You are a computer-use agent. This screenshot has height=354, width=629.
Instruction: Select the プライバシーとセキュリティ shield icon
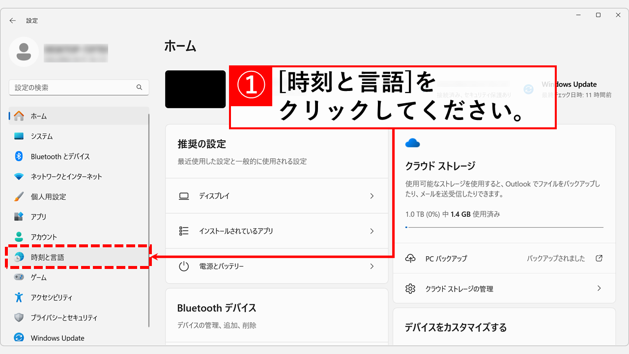tap(18, 317)
